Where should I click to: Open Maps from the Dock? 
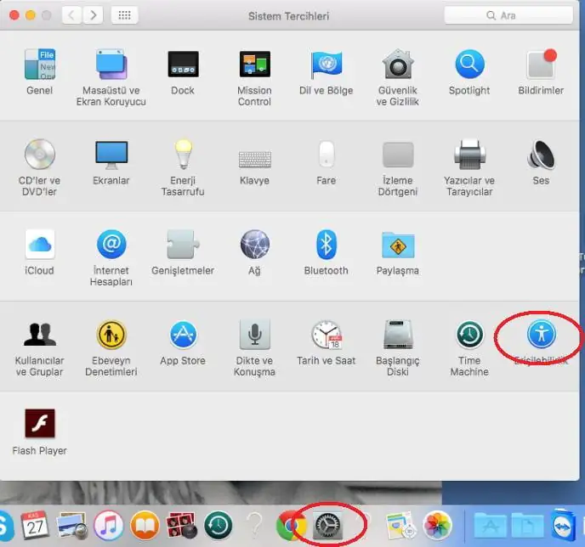pos(400,526)
